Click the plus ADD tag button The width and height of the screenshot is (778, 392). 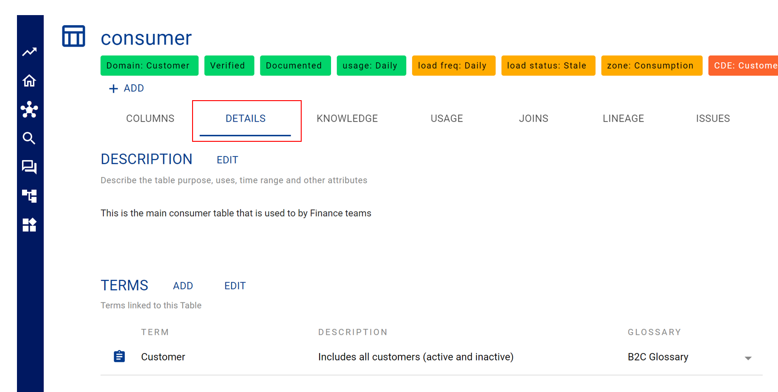point(127,88)
